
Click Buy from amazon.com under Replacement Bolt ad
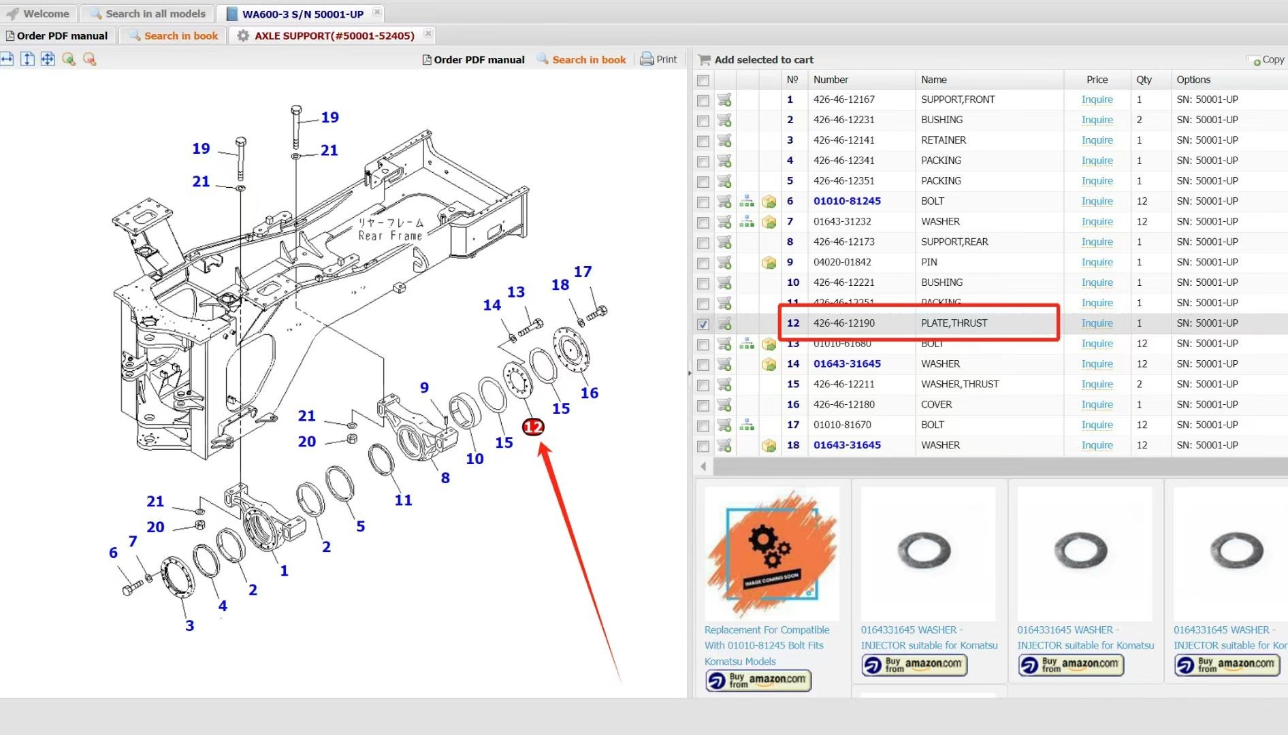tap(759, 681)
